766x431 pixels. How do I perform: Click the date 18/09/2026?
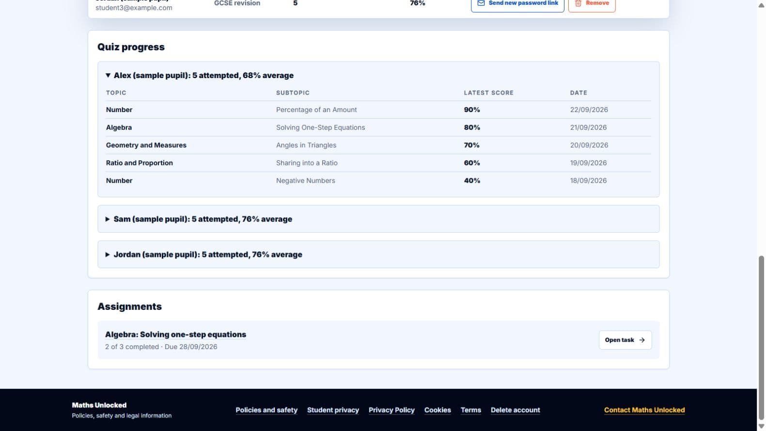(x=588, y=180)
